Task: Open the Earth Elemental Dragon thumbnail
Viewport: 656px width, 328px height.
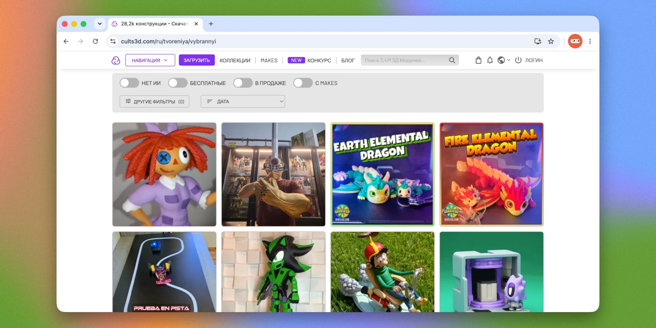Action: [383, 175]
